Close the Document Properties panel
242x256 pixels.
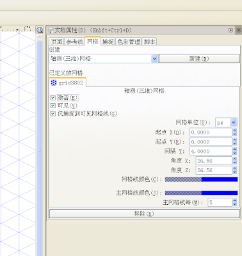(x=239, y=30)
